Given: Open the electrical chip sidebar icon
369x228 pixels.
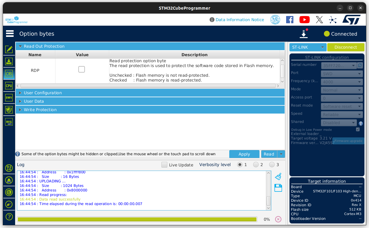Looking at the screenshot, I should coord(9,192).
